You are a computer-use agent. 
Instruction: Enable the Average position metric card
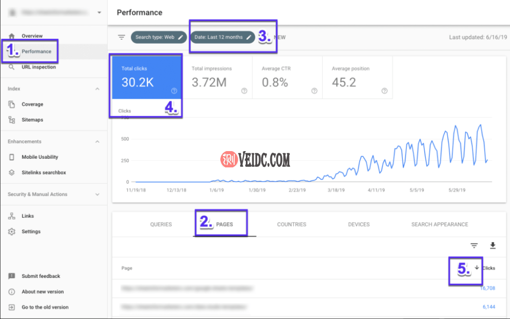click(357, 77)
